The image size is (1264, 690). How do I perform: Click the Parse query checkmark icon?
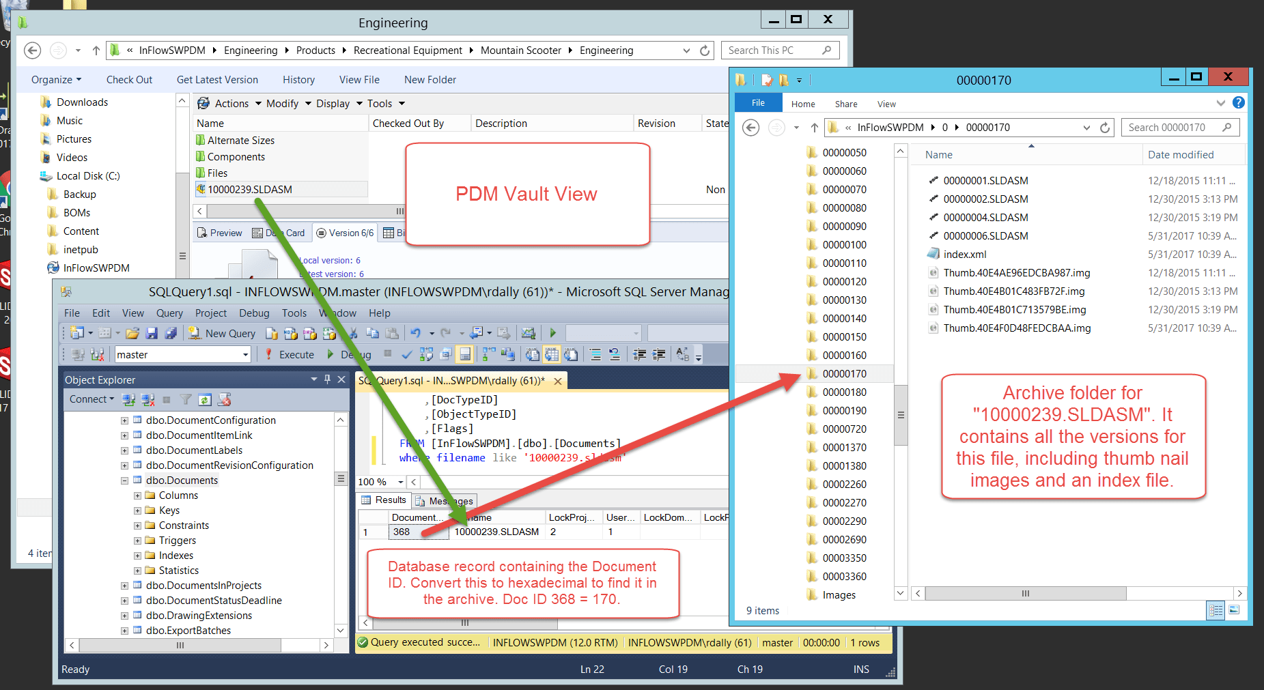[x=407, y=354]
